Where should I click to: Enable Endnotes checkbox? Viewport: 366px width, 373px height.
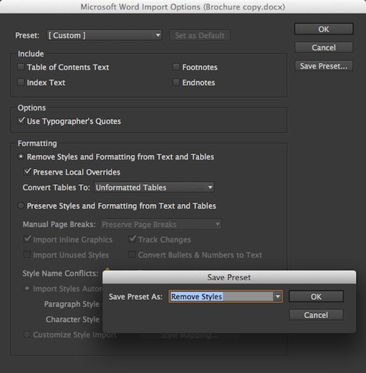(x=176, y=82)
